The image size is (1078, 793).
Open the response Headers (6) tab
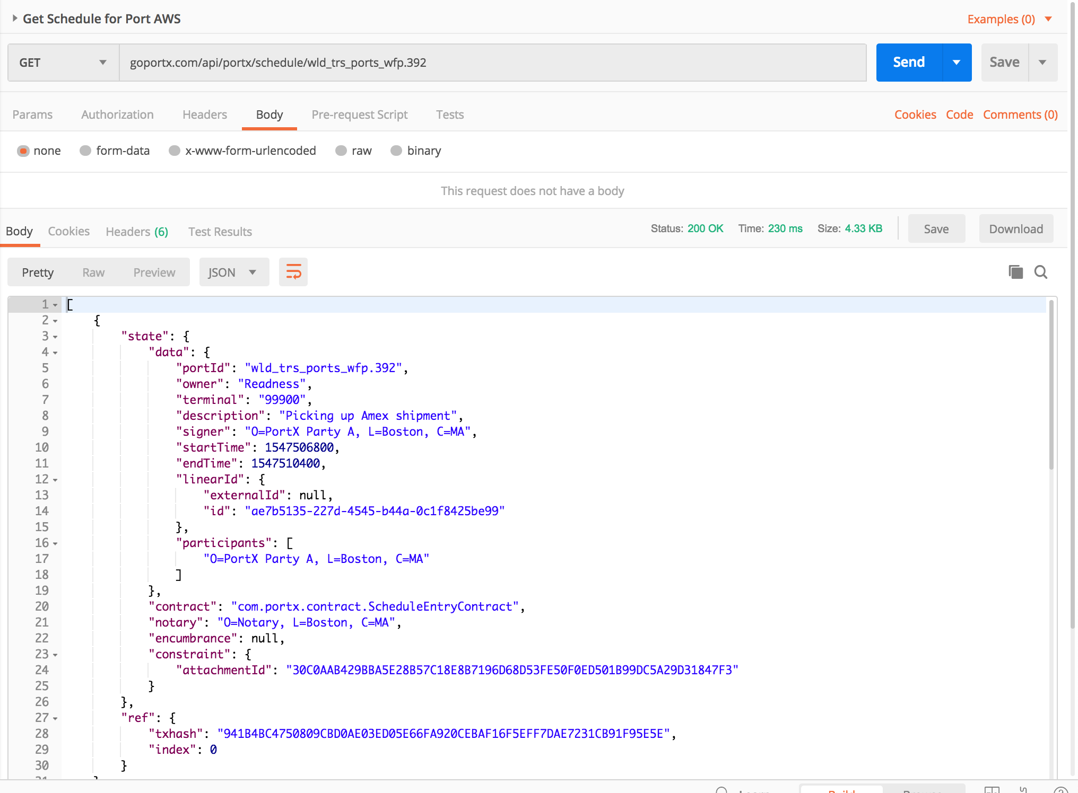(x=137, y=232)
